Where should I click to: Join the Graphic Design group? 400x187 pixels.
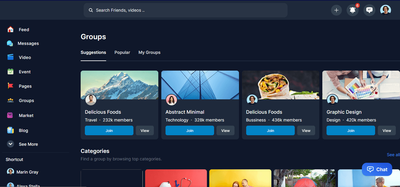[x=351, y=130]
